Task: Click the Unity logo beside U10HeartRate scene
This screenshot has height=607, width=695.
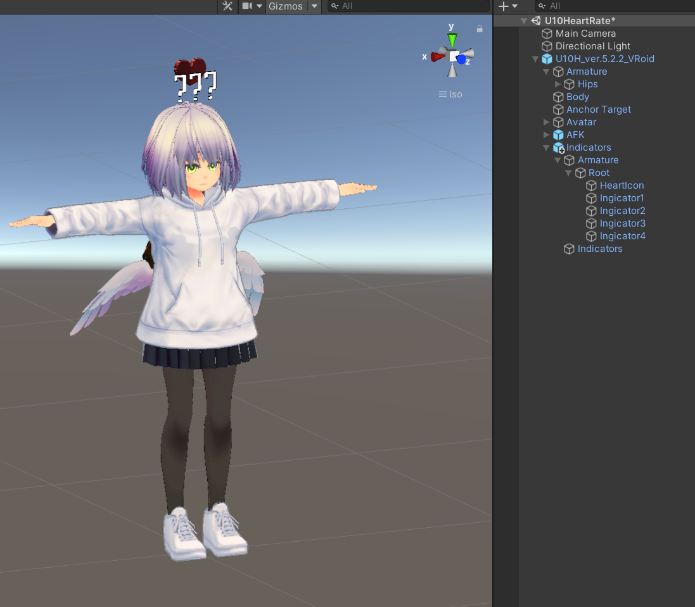Action: [x=535, y=20]
